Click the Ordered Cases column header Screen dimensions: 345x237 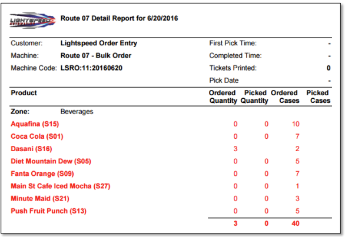[x=285, y=96]
